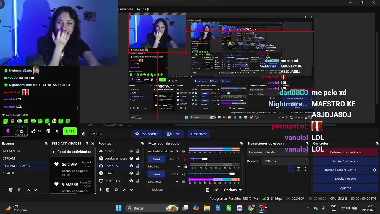
Task: Open transition properties three-dot menu
Action: 306,169
